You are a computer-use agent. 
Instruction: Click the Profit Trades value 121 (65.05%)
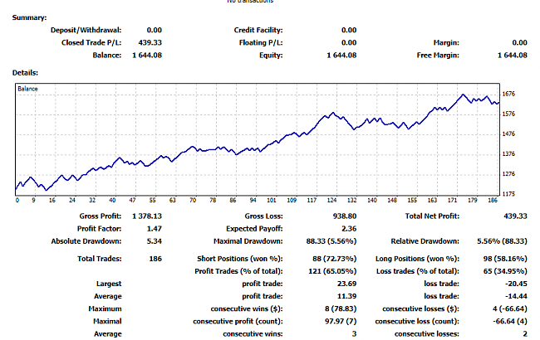click(x=332, y=271)
